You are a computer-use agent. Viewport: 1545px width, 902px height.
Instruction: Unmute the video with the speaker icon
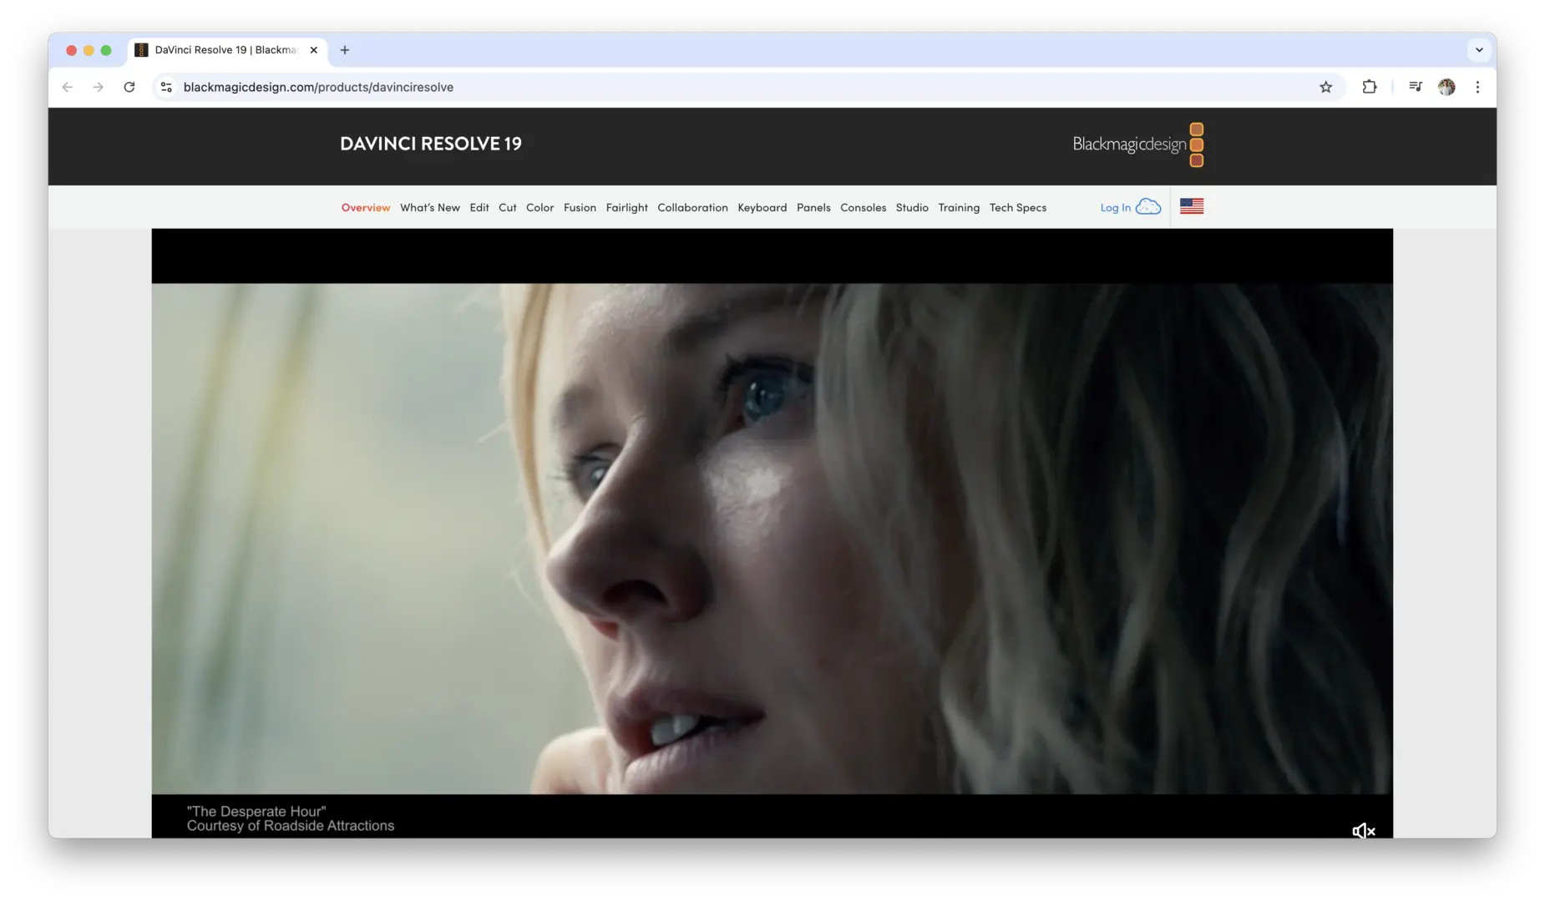coord(1363,830)
